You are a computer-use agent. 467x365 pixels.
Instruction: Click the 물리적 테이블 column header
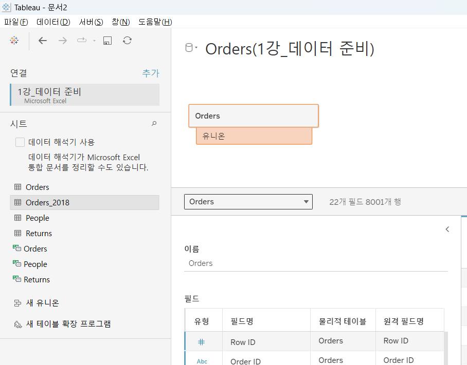343,321
